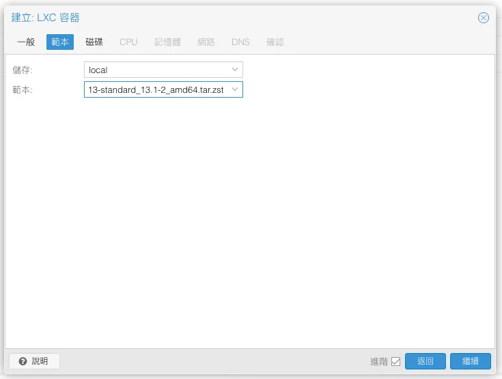Click the amd64.tar.zst template field
This screenshot has height=379, width=502.
point(156,89)
